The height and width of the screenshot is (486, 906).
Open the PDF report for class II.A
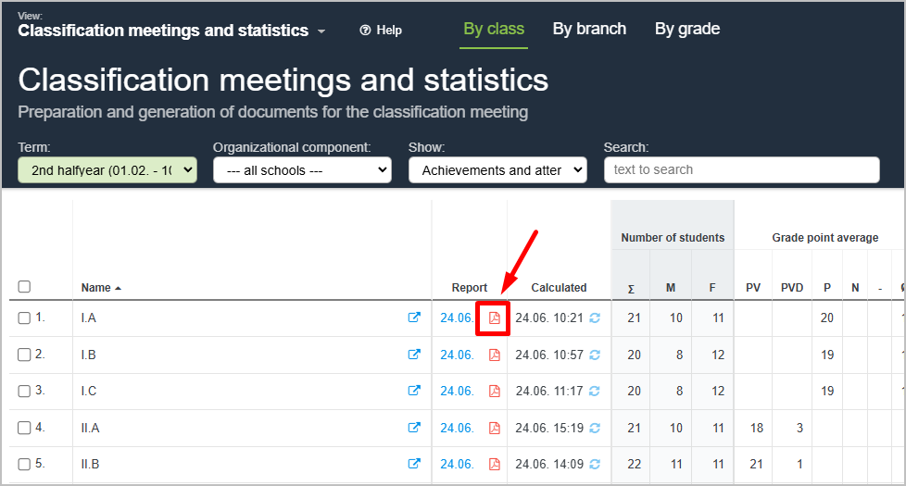coord(495,428)
